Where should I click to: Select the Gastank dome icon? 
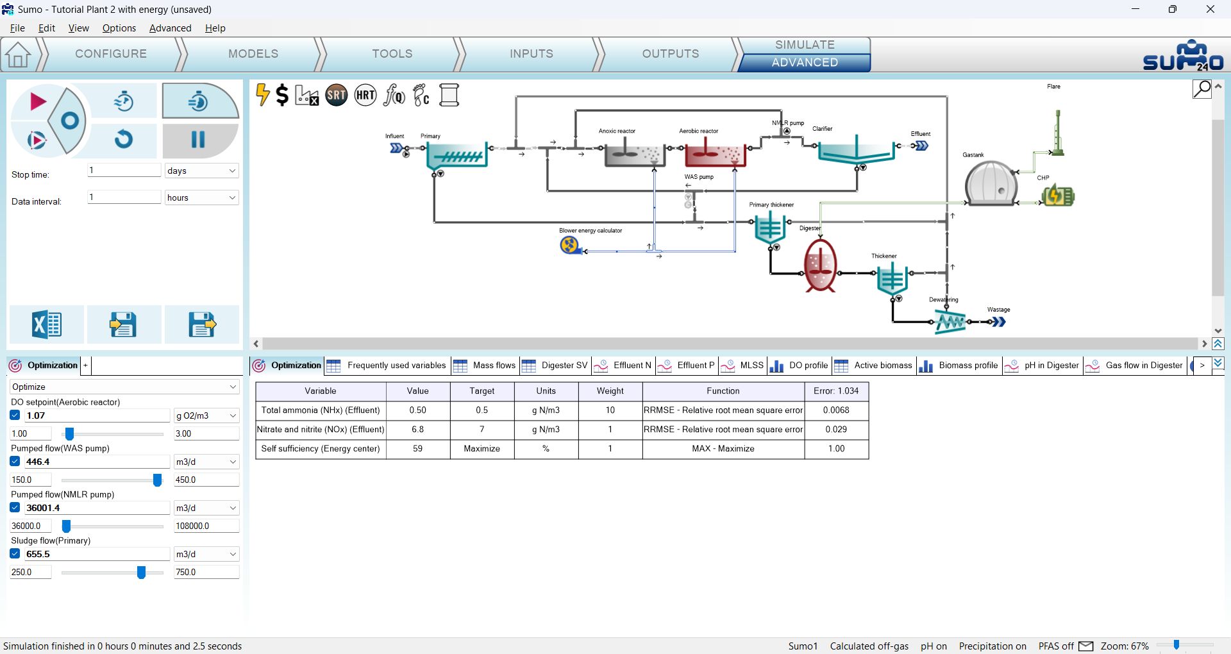pos(991,183)
